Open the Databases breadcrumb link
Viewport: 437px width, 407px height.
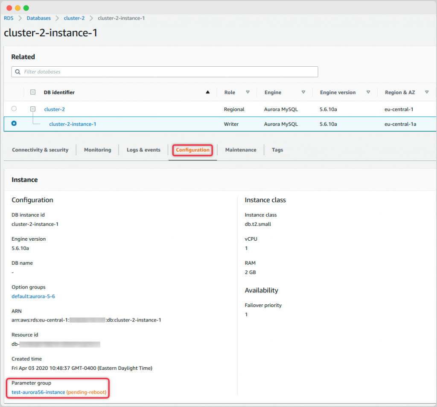[39, 18]
